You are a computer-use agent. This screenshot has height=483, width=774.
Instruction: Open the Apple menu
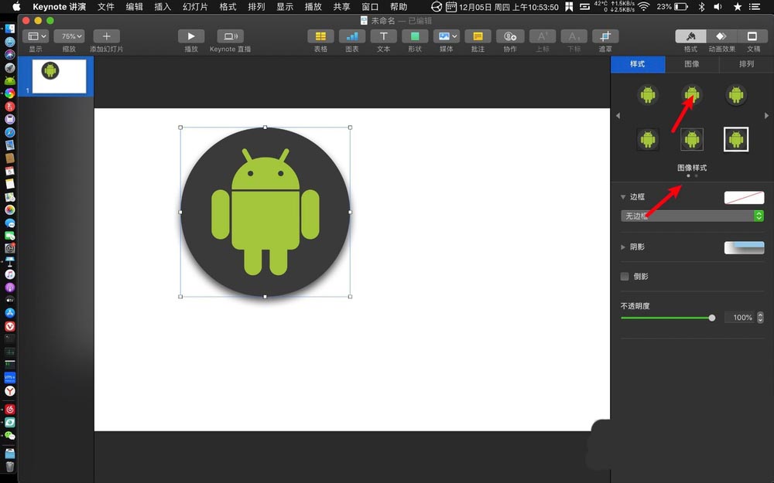pos(16,6)
